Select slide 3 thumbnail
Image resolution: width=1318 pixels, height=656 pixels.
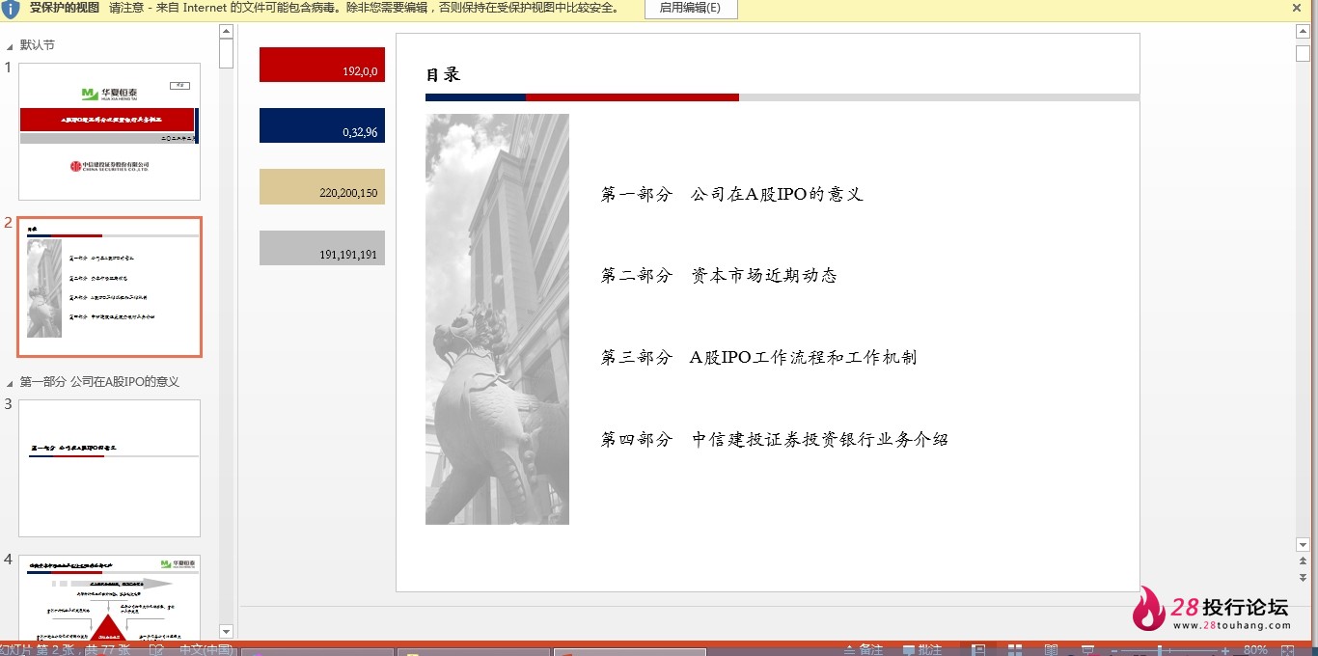click(109, 468)
